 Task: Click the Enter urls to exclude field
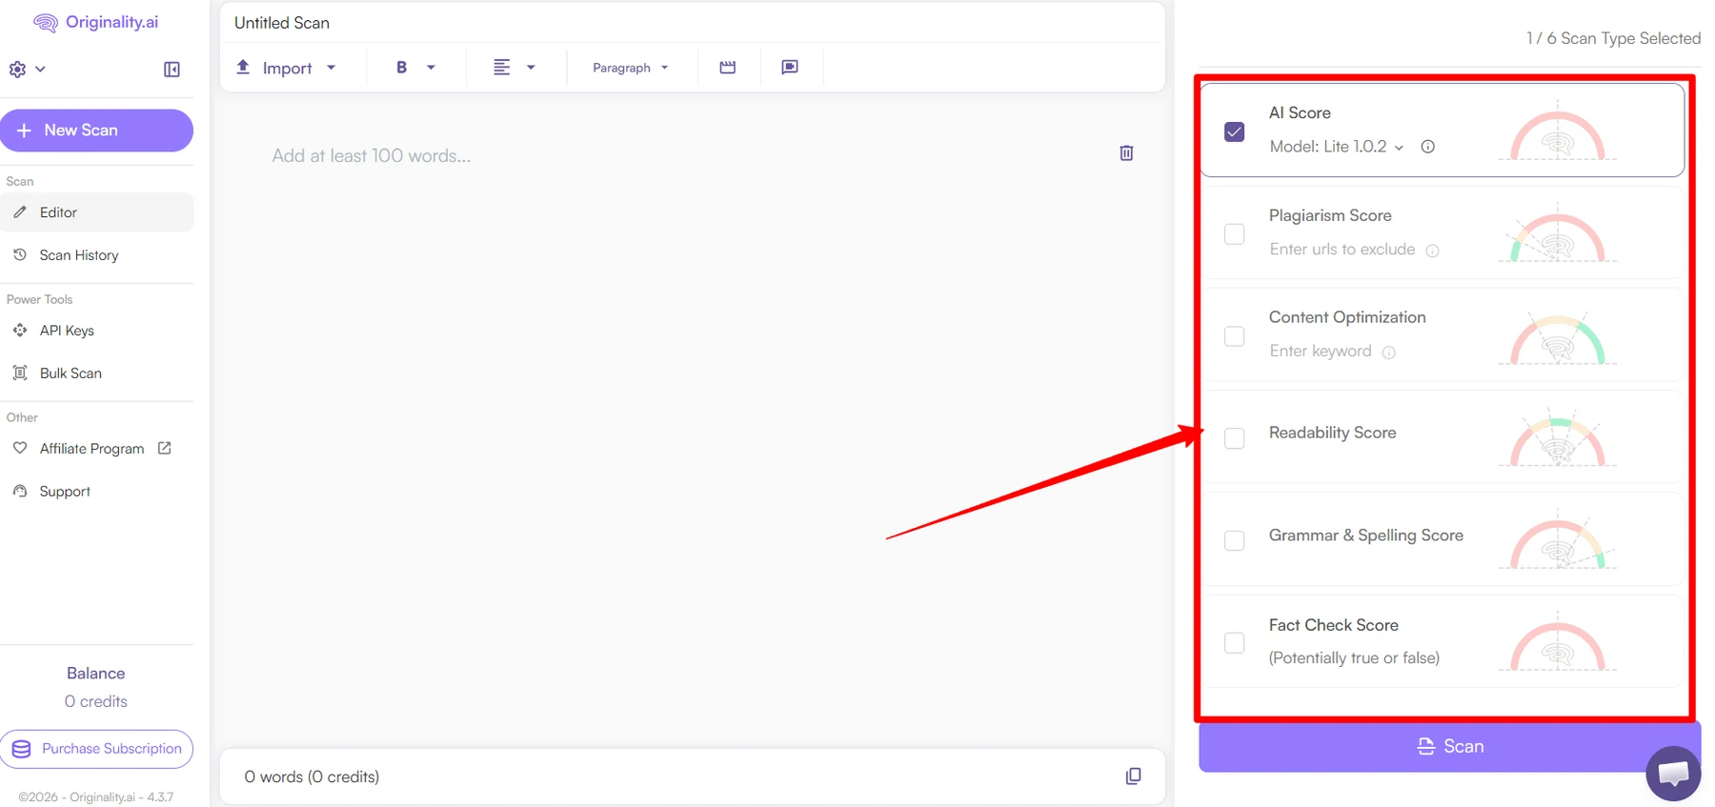click(x=1342, y=250)
